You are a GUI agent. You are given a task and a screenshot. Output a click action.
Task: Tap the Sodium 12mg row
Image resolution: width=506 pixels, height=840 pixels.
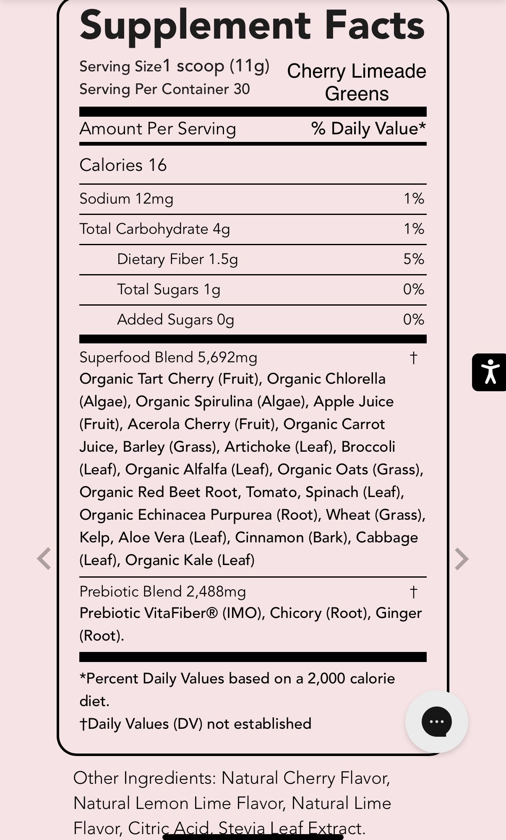tap(253, 199)
